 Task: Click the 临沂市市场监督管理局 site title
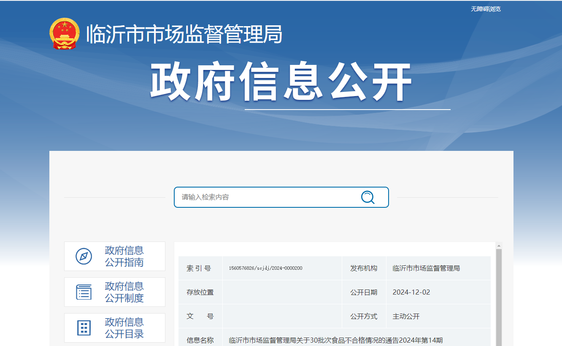(184, 34)
